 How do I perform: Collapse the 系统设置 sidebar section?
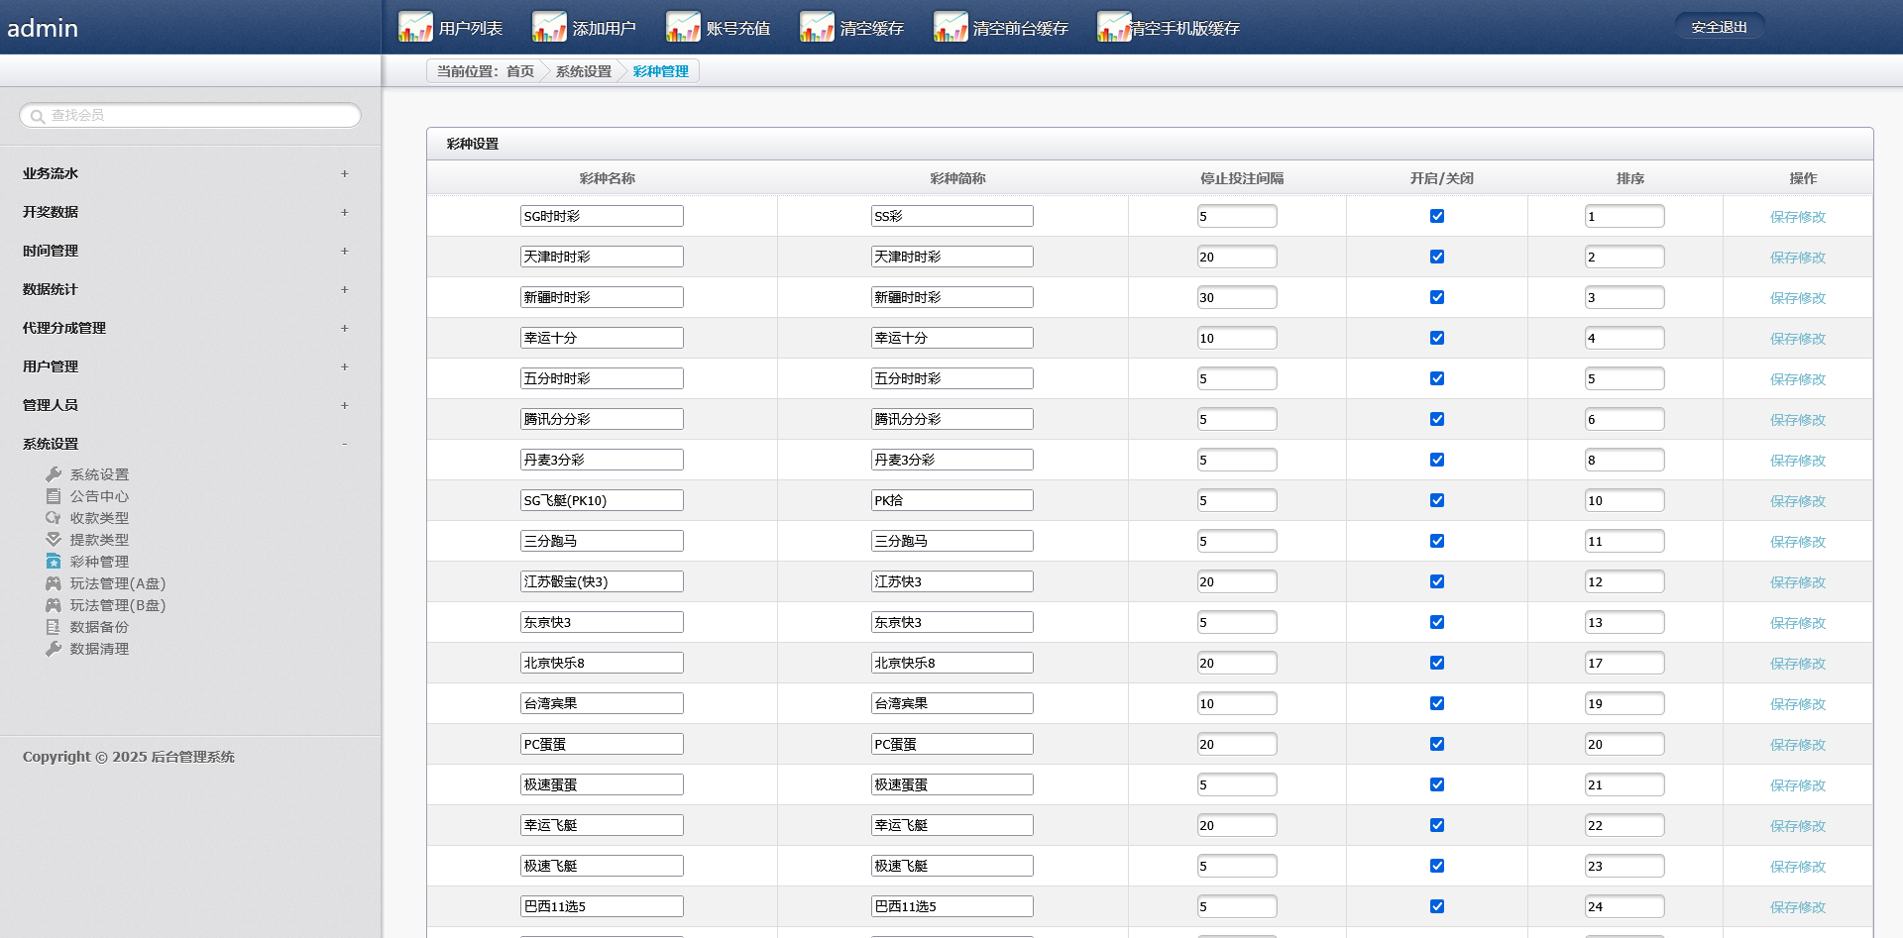(x=344, y=444)
